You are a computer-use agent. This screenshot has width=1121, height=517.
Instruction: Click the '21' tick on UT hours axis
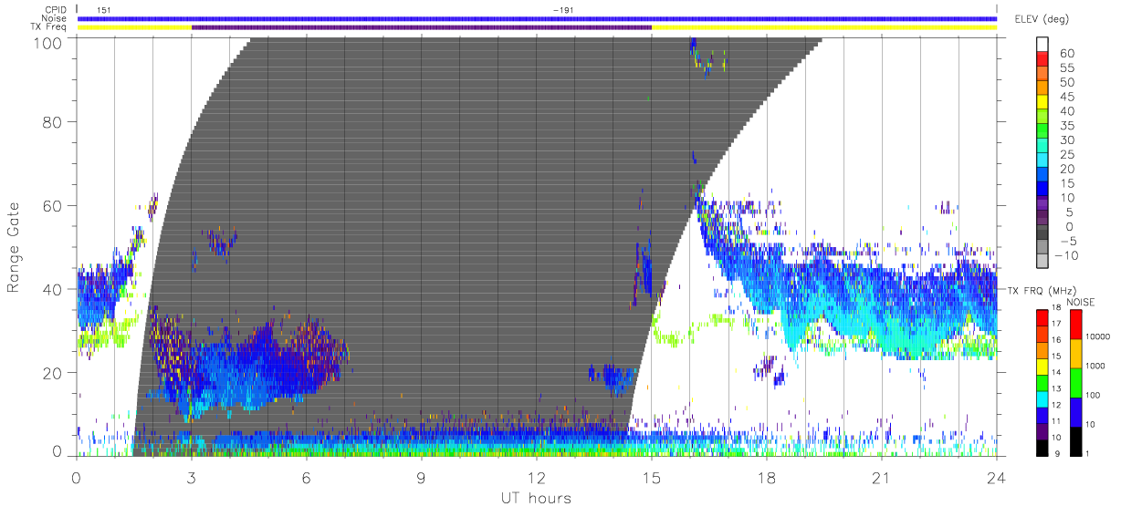[x=881, y=477]
